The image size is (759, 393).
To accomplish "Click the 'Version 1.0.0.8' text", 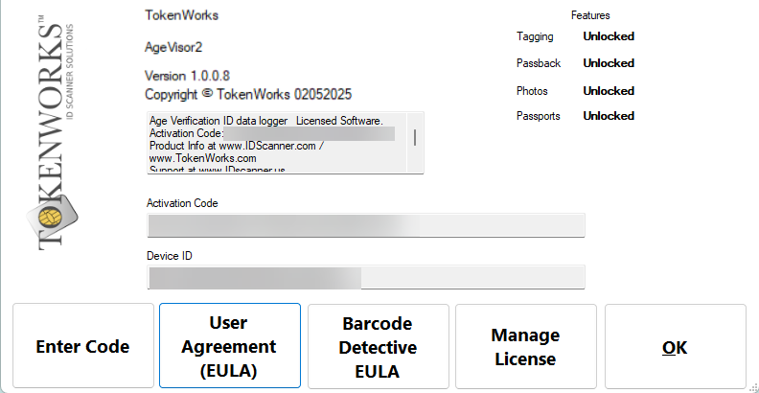I will [x=187, y=76].
